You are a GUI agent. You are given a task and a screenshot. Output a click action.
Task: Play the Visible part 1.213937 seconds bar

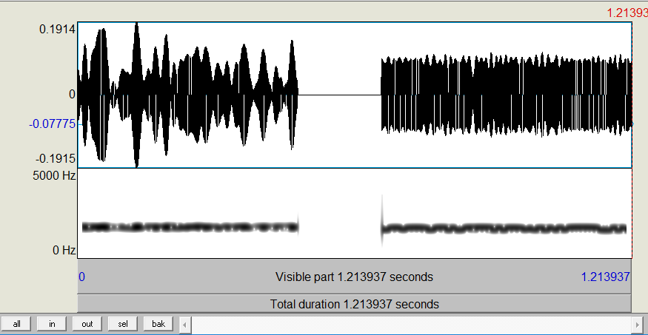click(354, 277)
